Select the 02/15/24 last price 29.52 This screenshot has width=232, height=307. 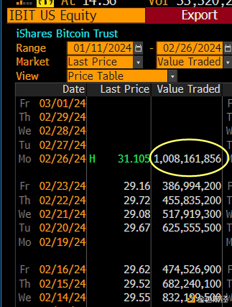pos(137,284)
